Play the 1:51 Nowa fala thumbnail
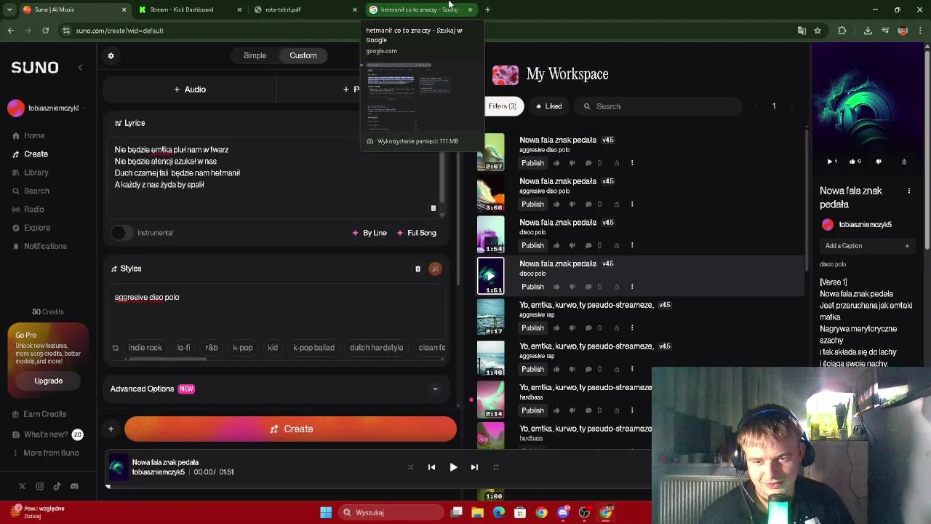The image size is (931, 524). [490, 276]
